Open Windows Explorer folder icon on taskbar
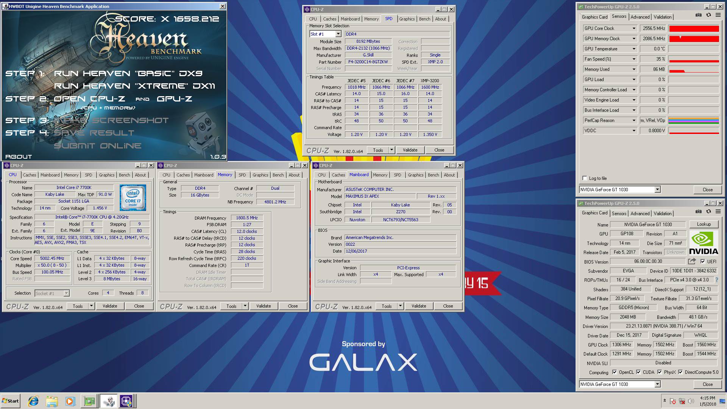This screenshot has height=409, width=727. click(x=52, y=401)
